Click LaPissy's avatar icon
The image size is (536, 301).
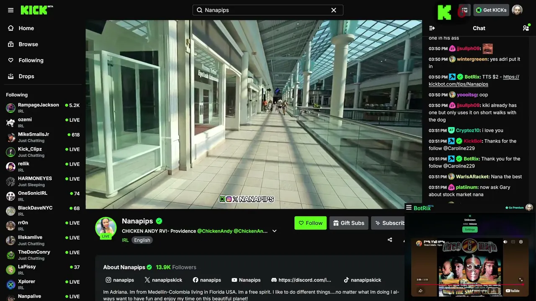click(x=10, y=270)
